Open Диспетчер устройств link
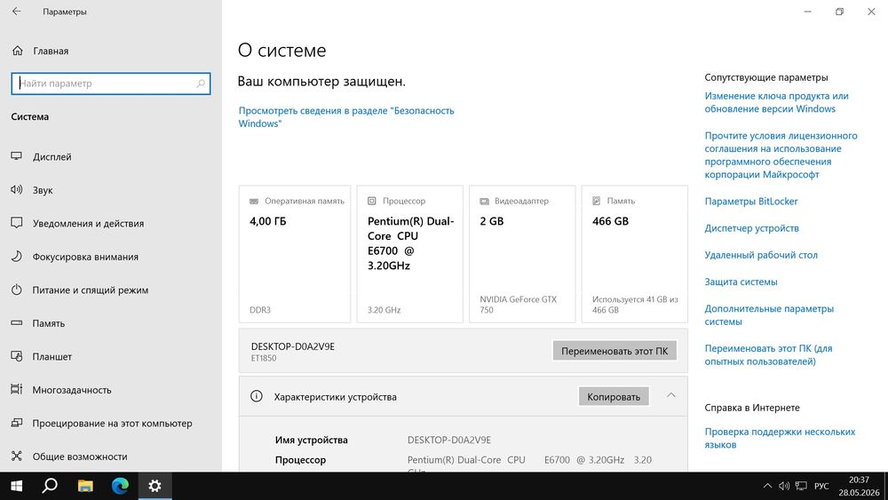888x500 pixels. 751,228
